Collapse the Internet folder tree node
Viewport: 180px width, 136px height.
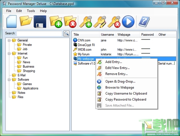pyautogui.click(x=9, y=53)
